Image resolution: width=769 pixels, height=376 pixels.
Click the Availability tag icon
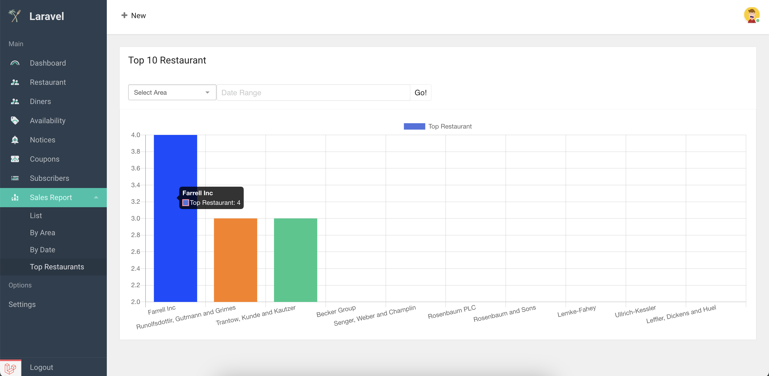[x=15, y=121]
